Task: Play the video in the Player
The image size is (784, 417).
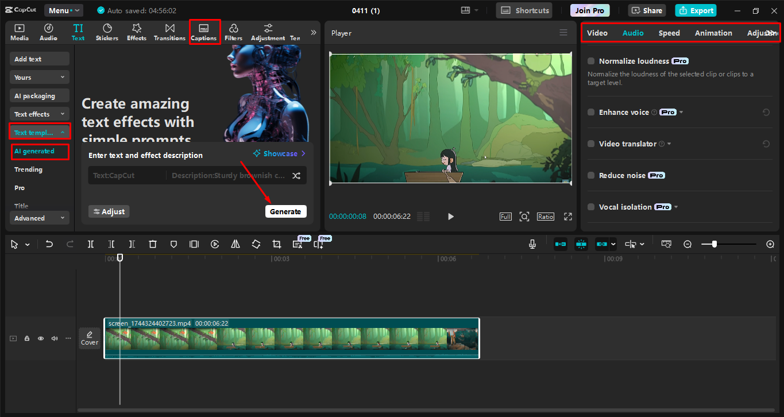Action: pos(451,217)
